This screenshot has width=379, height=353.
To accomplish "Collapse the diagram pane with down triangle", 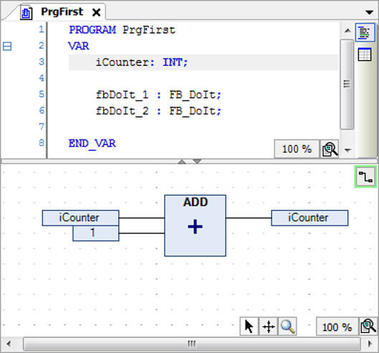I will [197, 161].
